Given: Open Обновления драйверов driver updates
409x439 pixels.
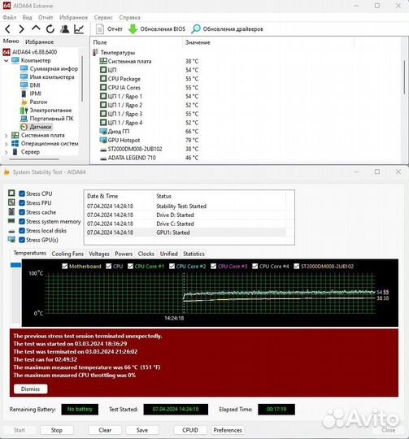Looking at the screenshot, I should pyautogui.click(x=228, y=28).
